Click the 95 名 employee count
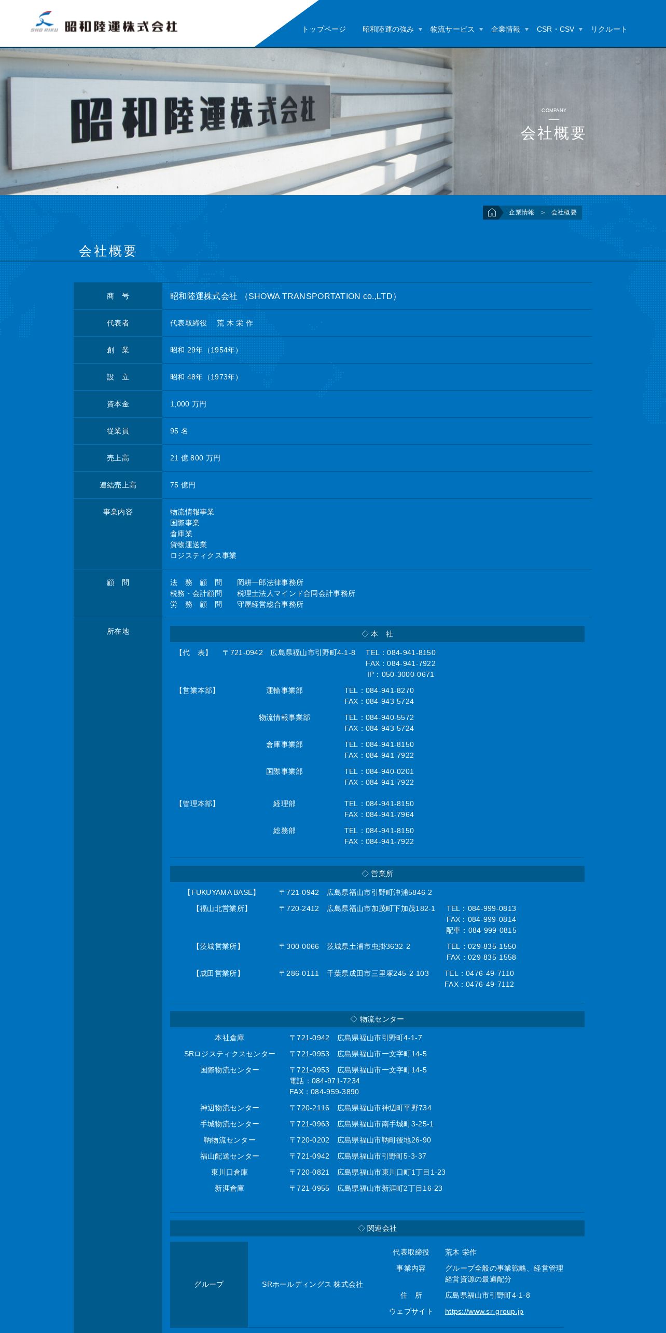Image resolution: width=666 pixels, height=1333 pixels. click(x=179, y=431)
